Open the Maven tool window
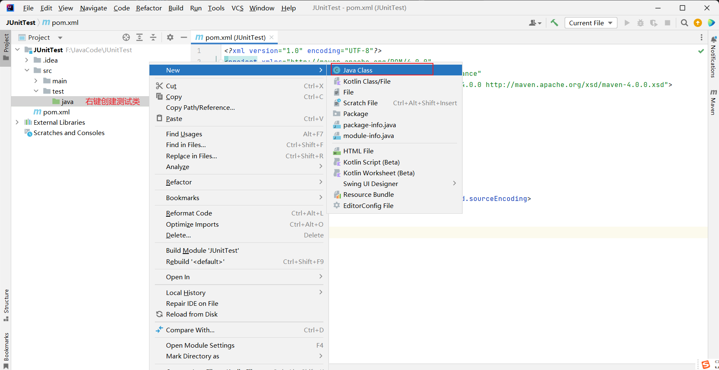Screen dimensions: 719x370 (x=713, y=102)
